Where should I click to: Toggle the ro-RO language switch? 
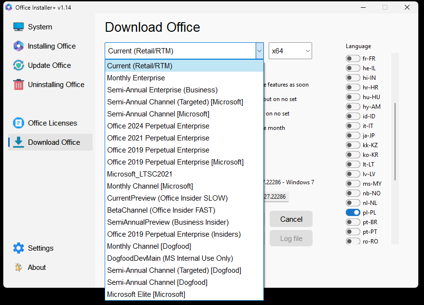tap(353, 241)
